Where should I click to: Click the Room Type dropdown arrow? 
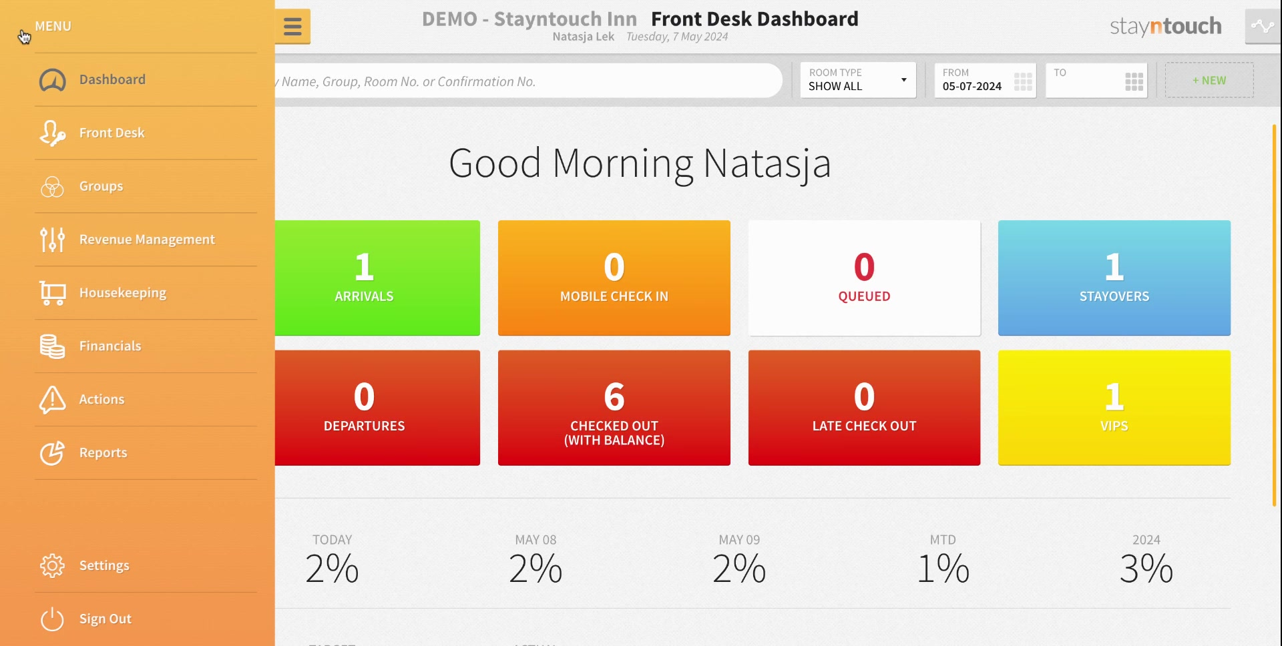[x=903, y=80]
